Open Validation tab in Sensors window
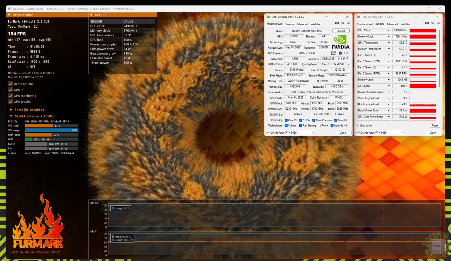The height and width of the screenshot is (261, 451). [x=406, y=24]
